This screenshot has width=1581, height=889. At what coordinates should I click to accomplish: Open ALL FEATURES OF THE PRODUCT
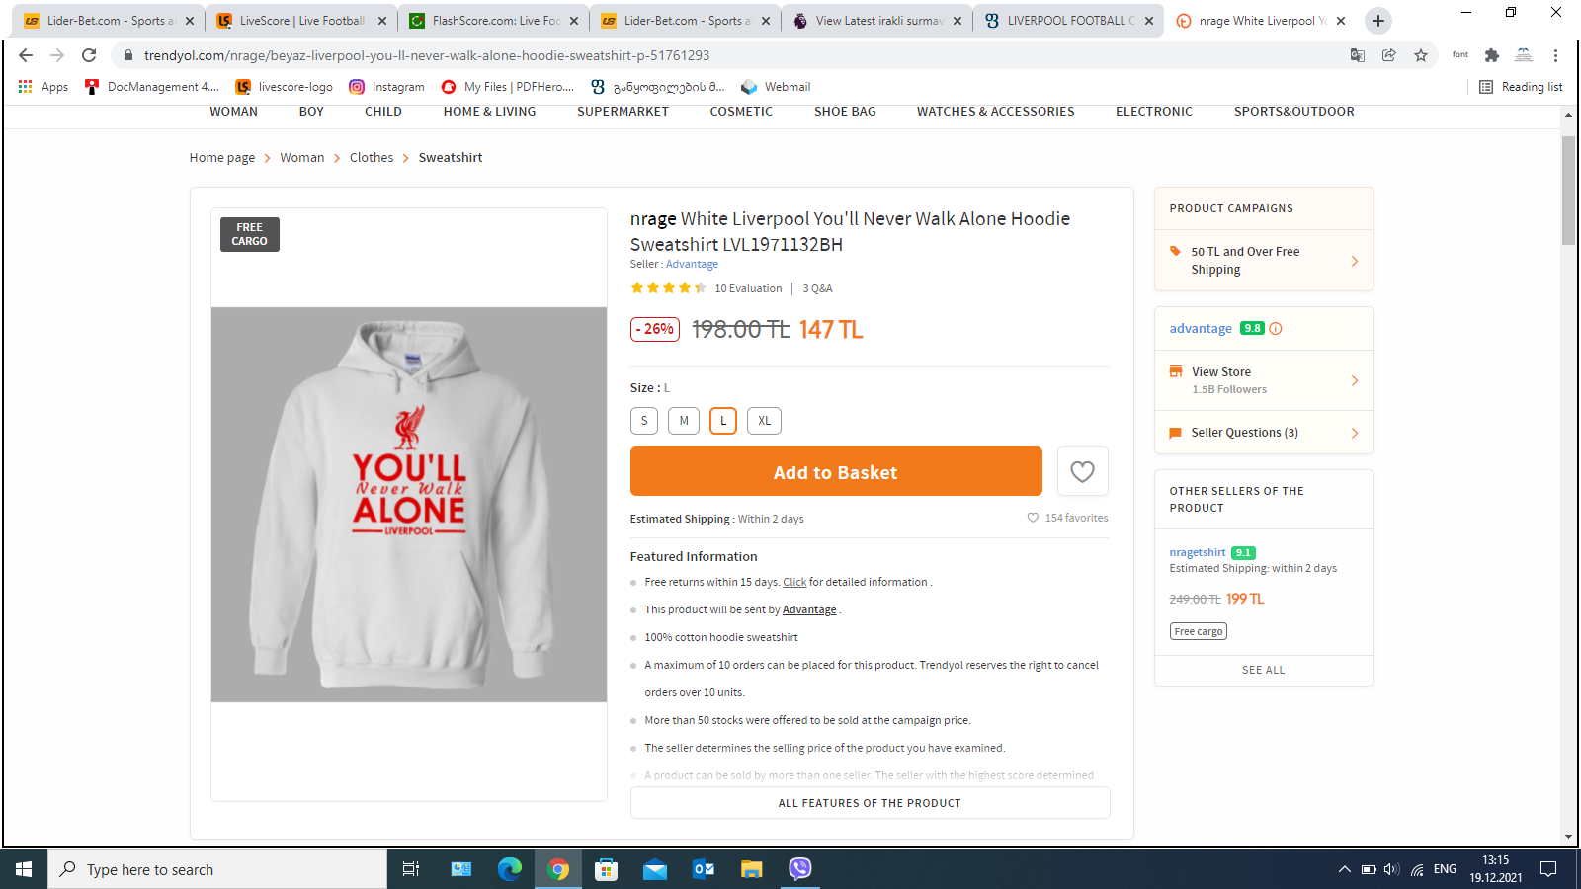point(870,803)
